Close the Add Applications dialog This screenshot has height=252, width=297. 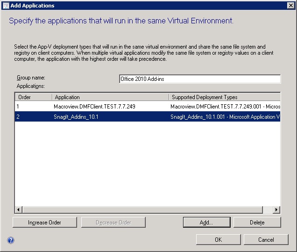click(290, 6)
